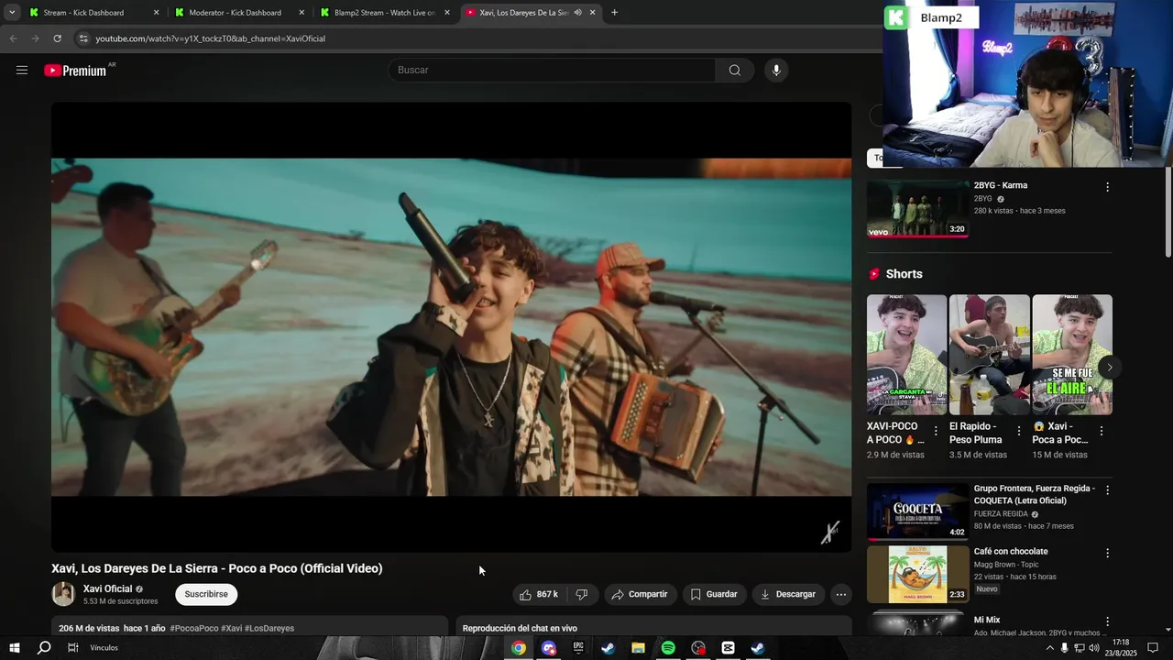The width and height of the screenshot is (1173, 660).
Task: Open options for Café con chocolate
Action: coord(1107,554)
